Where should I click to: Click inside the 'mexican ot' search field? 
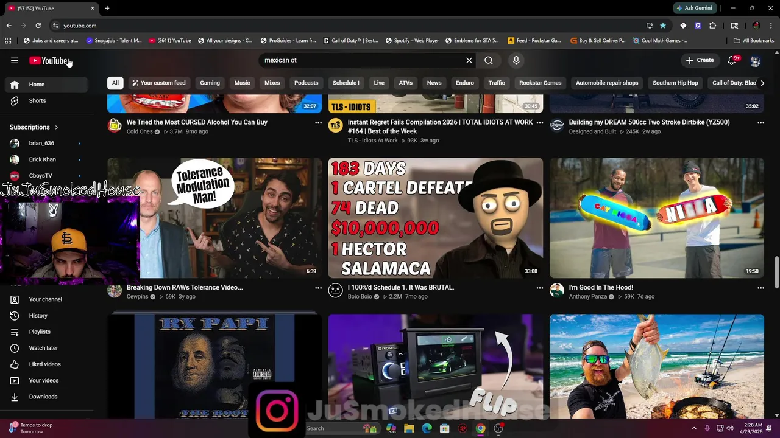coord(363,60)
